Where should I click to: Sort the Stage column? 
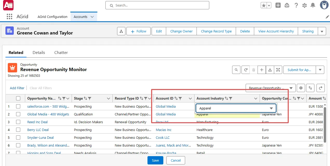tap(85, 99)
